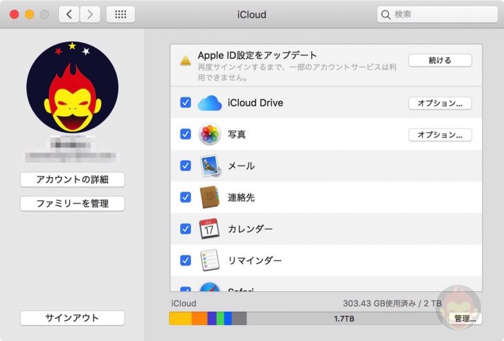Image resolution: width=504 pixels, height=341 pixels.
Task: Click the iCloud label above storage bar
Action: click(183, 304)
